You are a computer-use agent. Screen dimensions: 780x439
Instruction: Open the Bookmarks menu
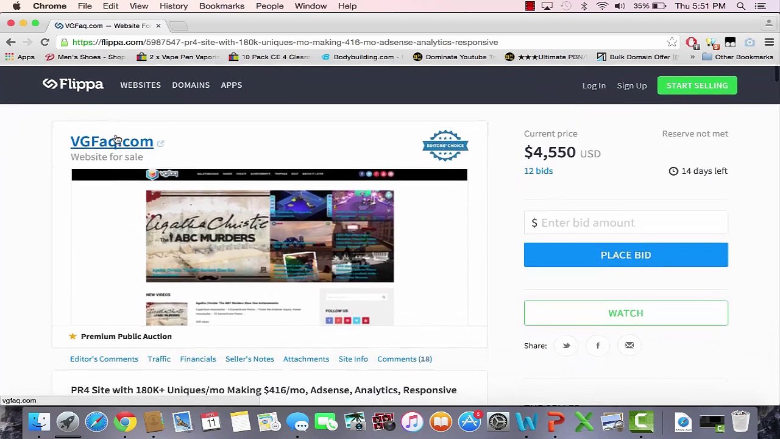[222, 6]
